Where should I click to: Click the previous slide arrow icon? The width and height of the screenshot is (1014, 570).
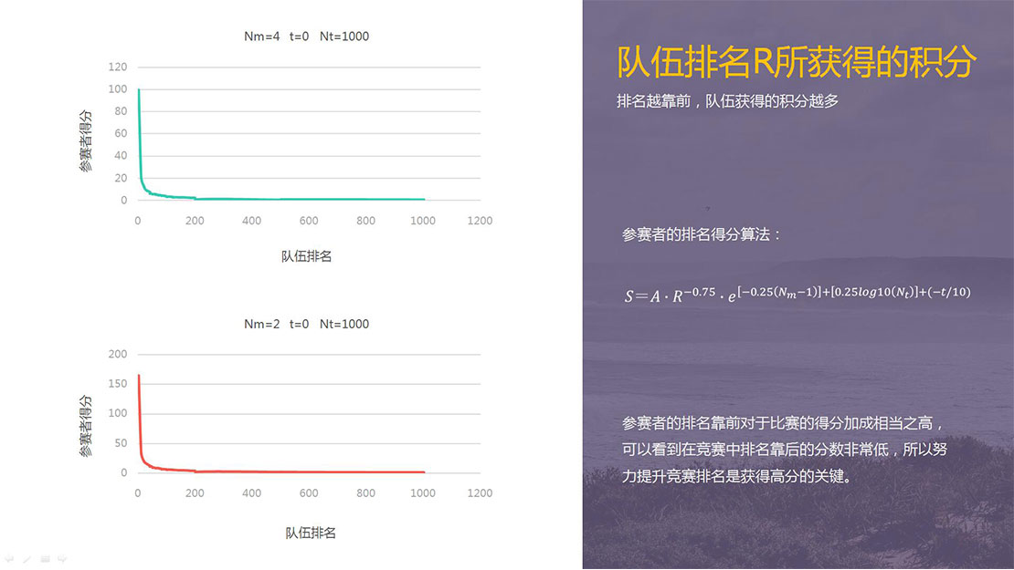tap(9, 557)
